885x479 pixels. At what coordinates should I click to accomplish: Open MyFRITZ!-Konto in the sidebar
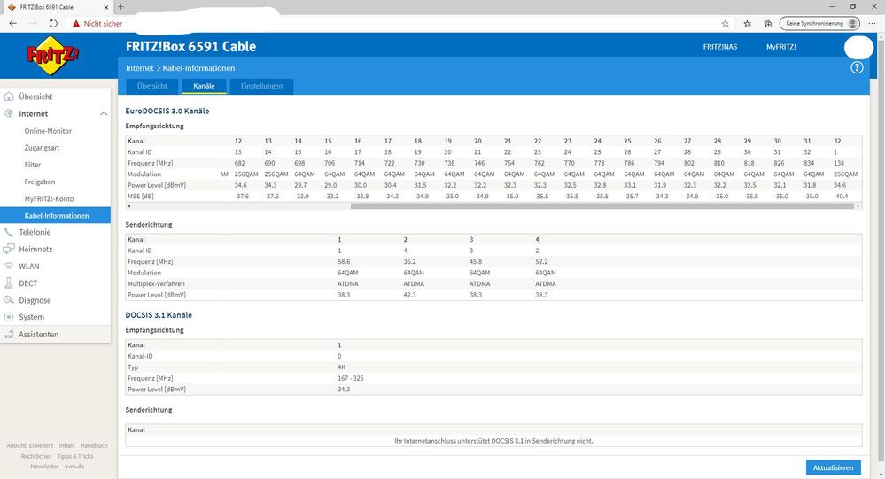49,198
